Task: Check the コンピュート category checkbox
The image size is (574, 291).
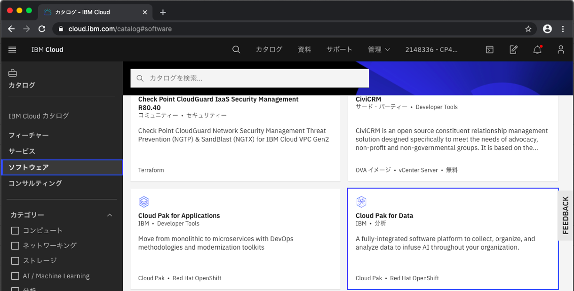Action: [15, 231]
